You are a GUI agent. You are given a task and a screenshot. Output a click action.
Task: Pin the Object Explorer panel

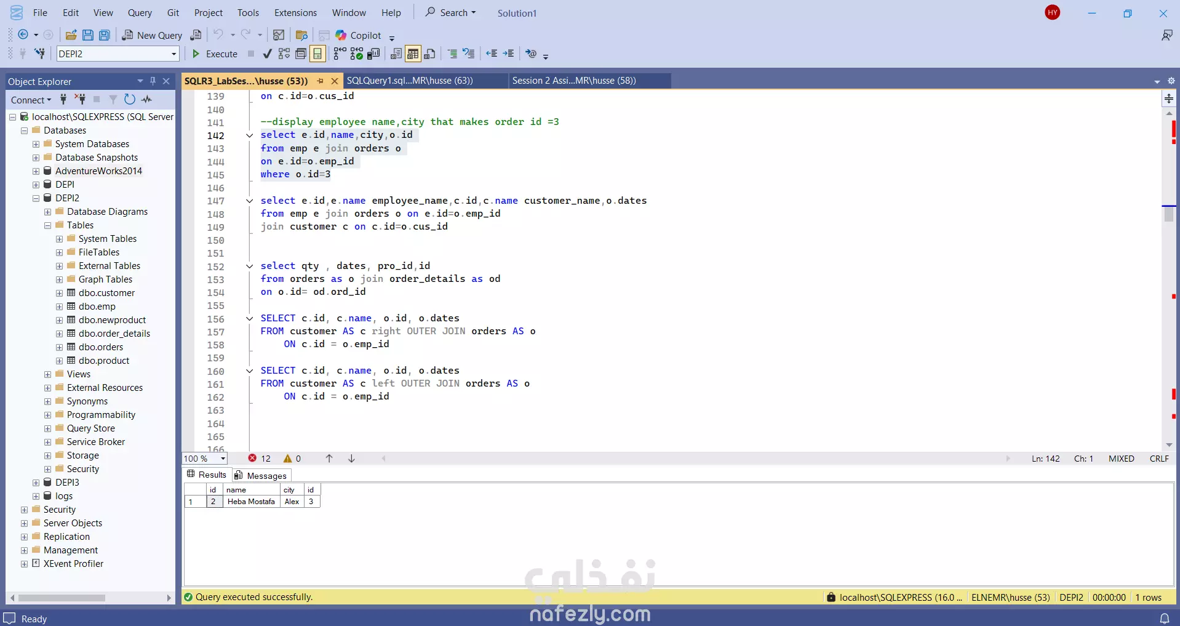pos(153,81)
